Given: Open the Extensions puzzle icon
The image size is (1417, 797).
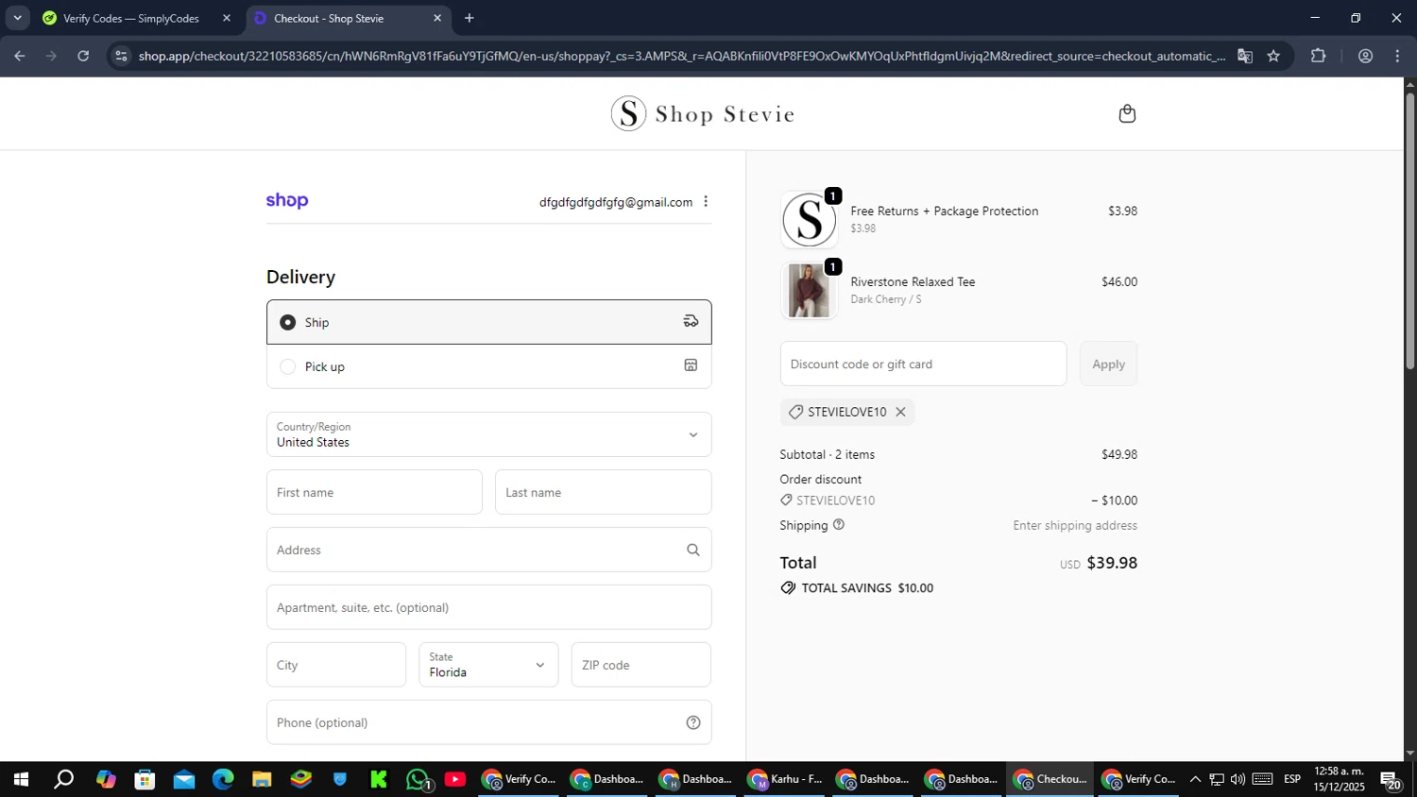Looking at the screenshot, I should (1319, 56).
